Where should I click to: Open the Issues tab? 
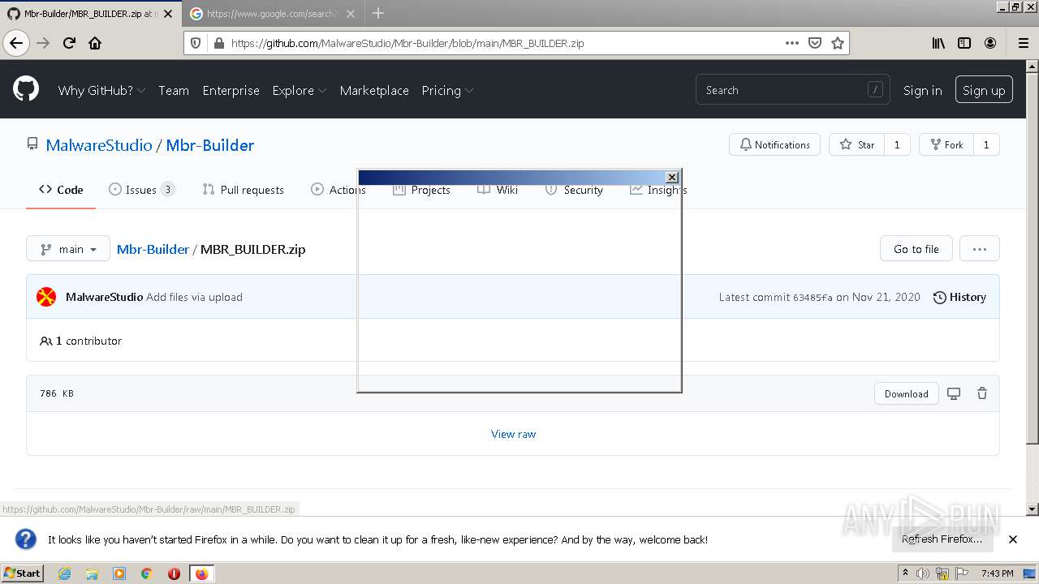[142, 190]
